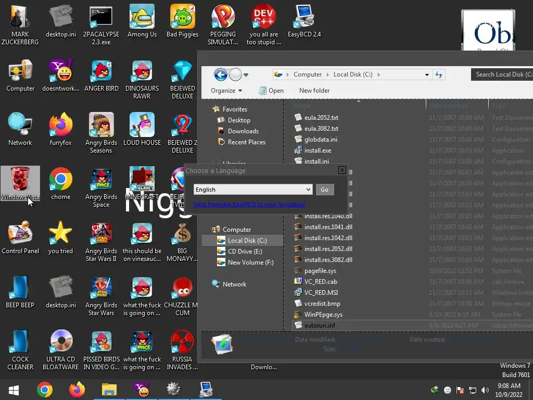Select the Angry Birds Star Wars II icon
Image resolution: width=533 pixels, height=400 pixels.
(x=101, y=242)
